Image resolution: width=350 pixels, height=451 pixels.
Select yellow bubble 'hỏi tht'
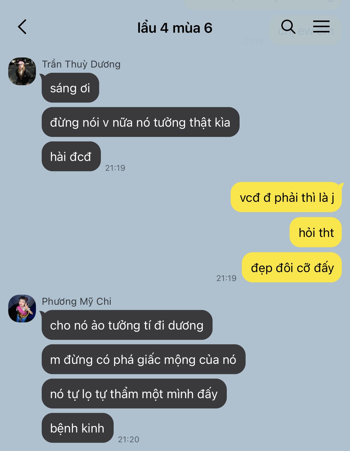[x=316, y=232]
